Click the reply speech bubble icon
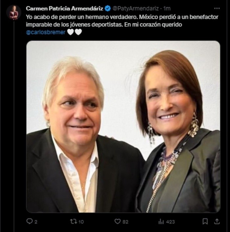The height and width of the screenshot is (232, 230). (x=29, y=221)
